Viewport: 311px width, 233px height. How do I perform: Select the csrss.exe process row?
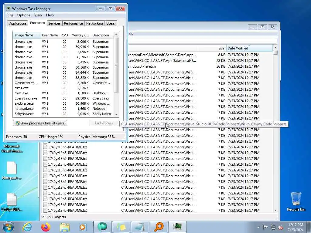click(x=63, y=88)
